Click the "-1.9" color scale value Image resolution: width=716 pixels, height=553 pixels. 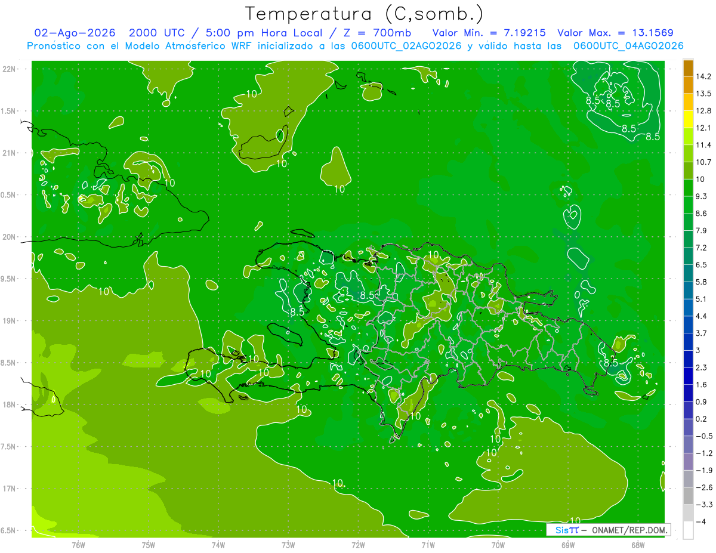pos(704,470)
